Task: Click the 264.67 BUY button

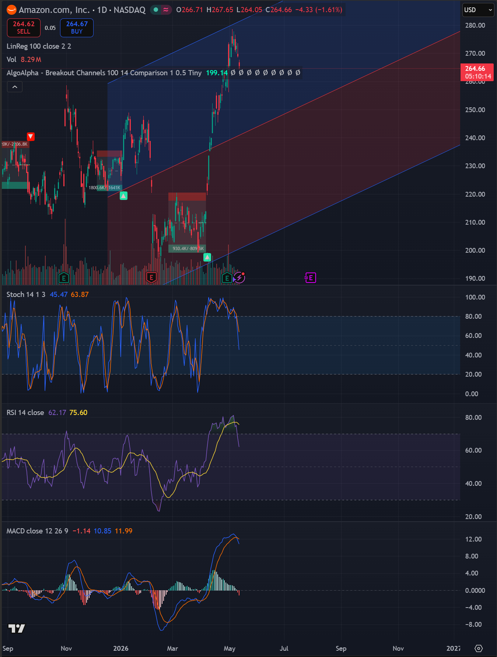Action: [77, 28]
